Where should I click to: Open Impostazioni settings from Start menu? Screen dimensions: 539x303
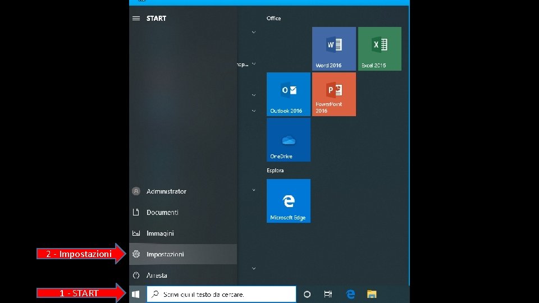183,254
